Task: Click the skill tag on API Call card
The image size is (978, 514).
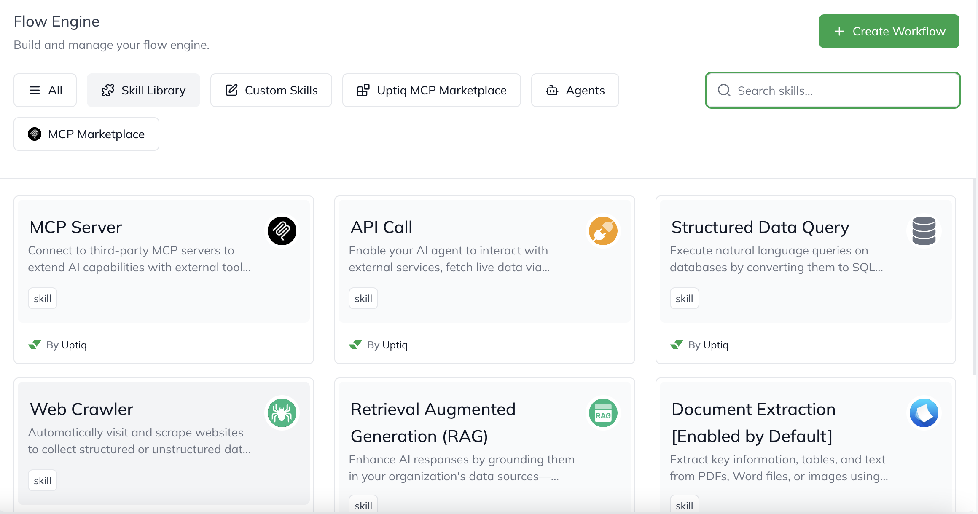Action: tap(363, 298)
